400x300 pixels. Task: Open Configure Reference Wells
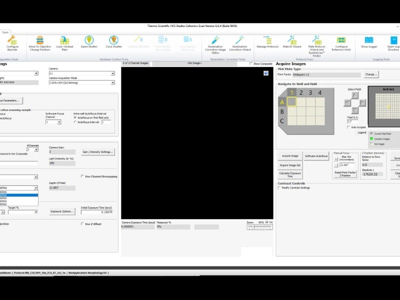coord(341,43)
